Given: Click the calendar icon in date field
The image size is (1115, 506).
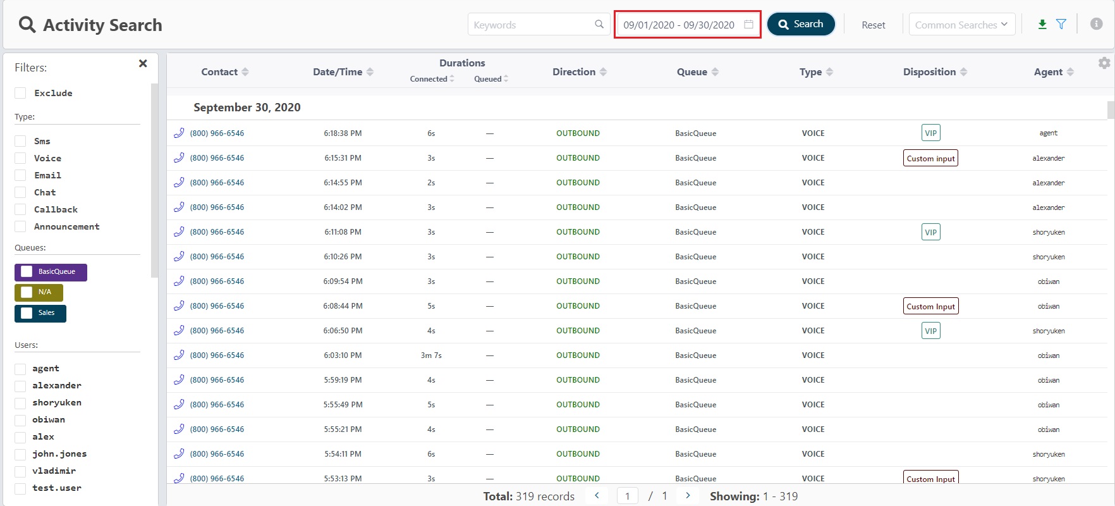Looking at the screenshot, I should pos(749,25).
